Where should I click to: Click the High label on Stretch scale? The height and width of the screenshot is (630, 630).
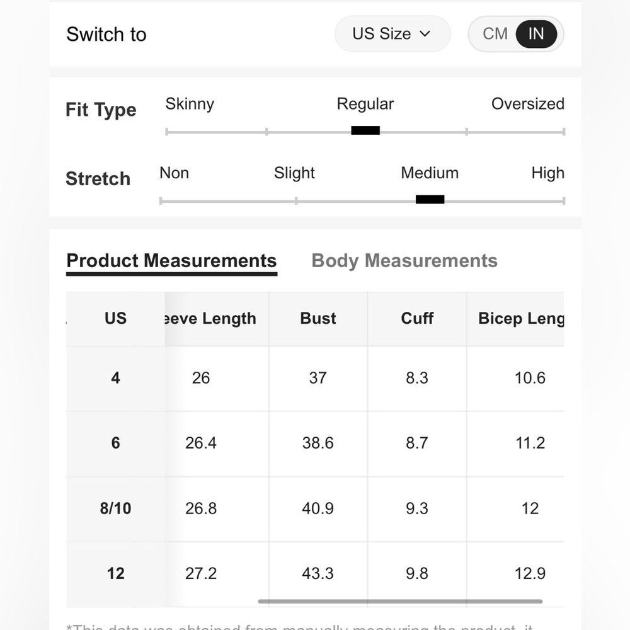click(547, 173)
